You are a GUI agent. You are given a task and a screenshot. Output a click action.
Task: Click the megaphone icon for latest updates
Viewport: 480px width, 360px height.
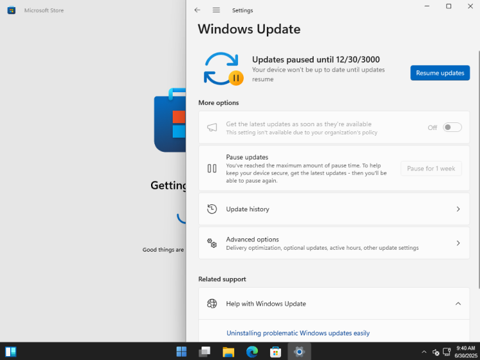click(212, 127)
